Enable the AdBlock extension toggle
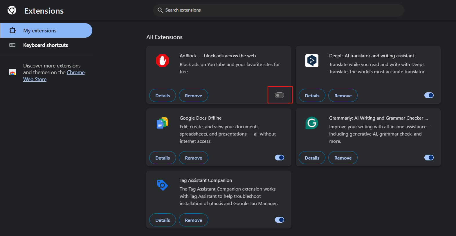Screen dimensions: 456x236 [280, 95]
